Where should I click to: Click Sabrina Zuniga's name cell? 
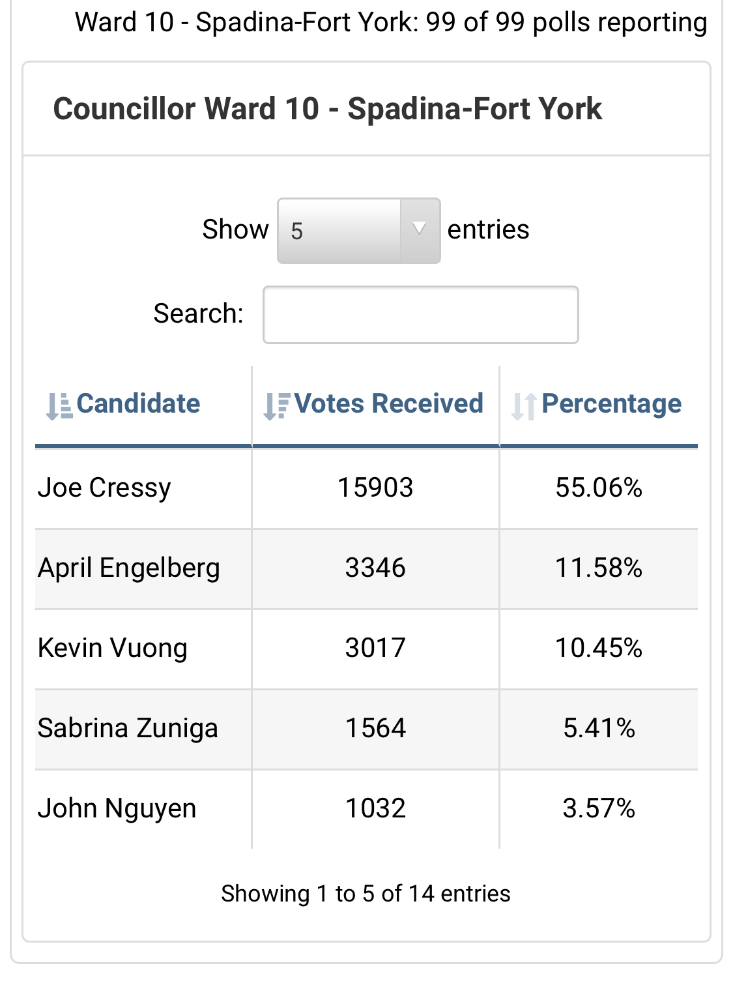tap(128, 729)
